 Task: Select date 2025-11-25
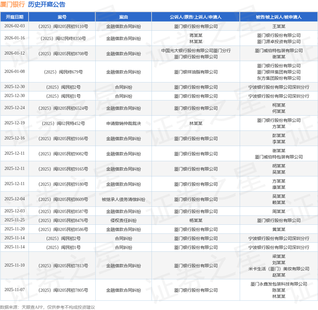(x=15, y=220)
